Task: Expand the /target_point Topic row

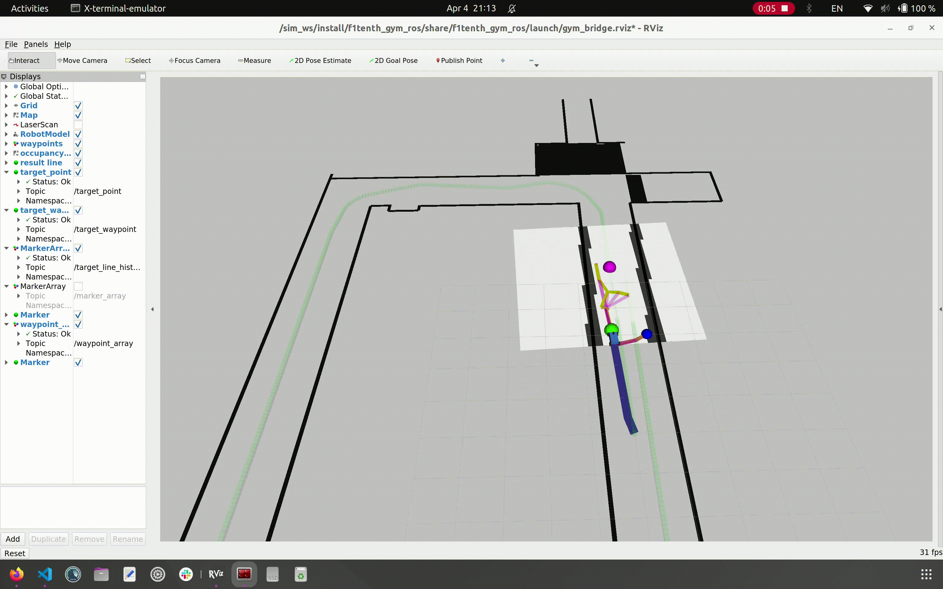Action: pos(18,191)
